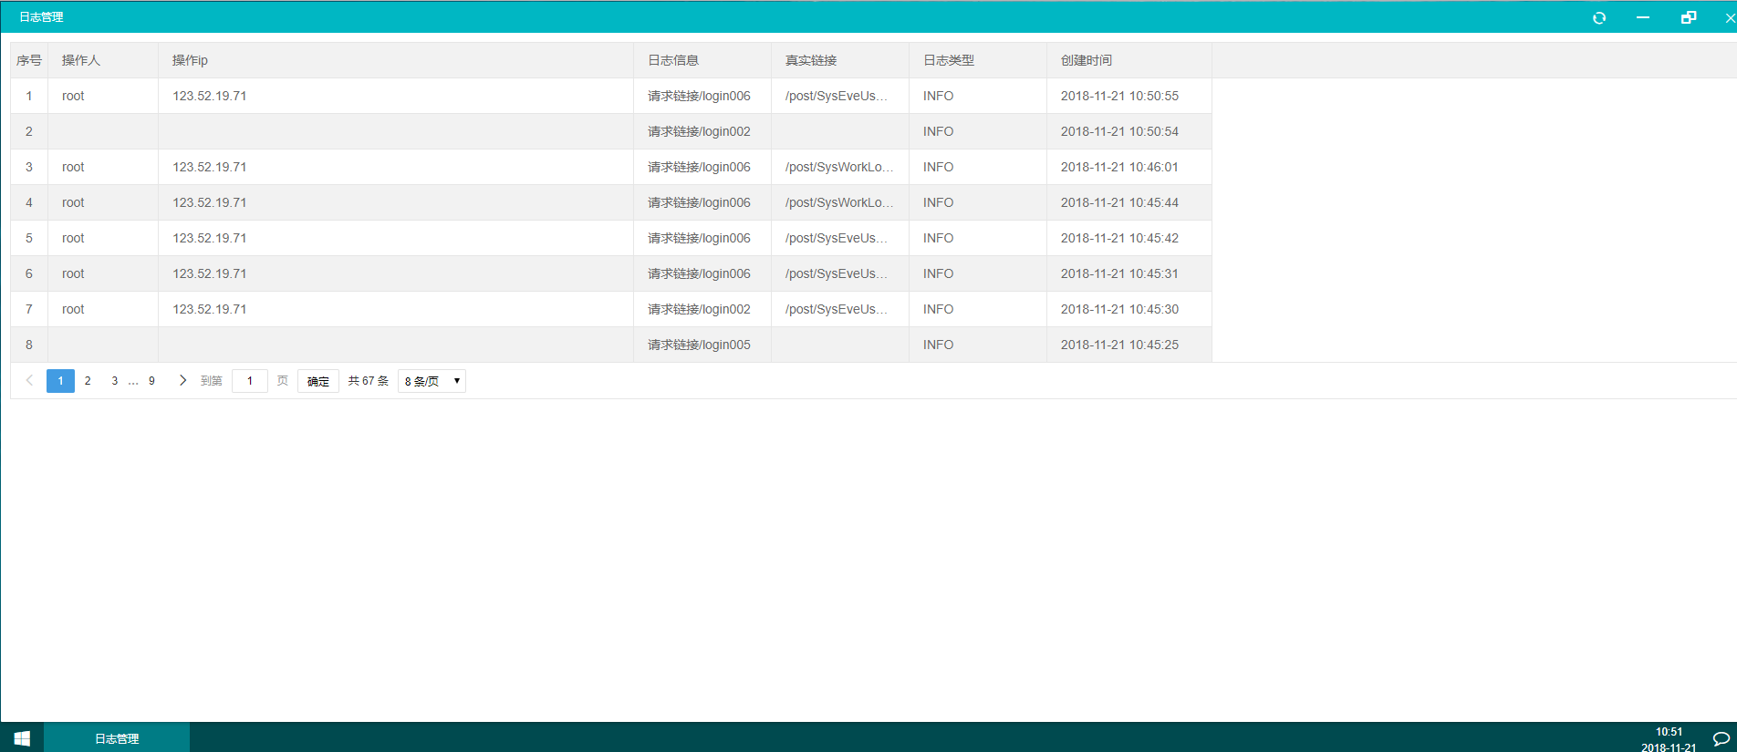Click the 日志信息 column header

click(702, 60)
